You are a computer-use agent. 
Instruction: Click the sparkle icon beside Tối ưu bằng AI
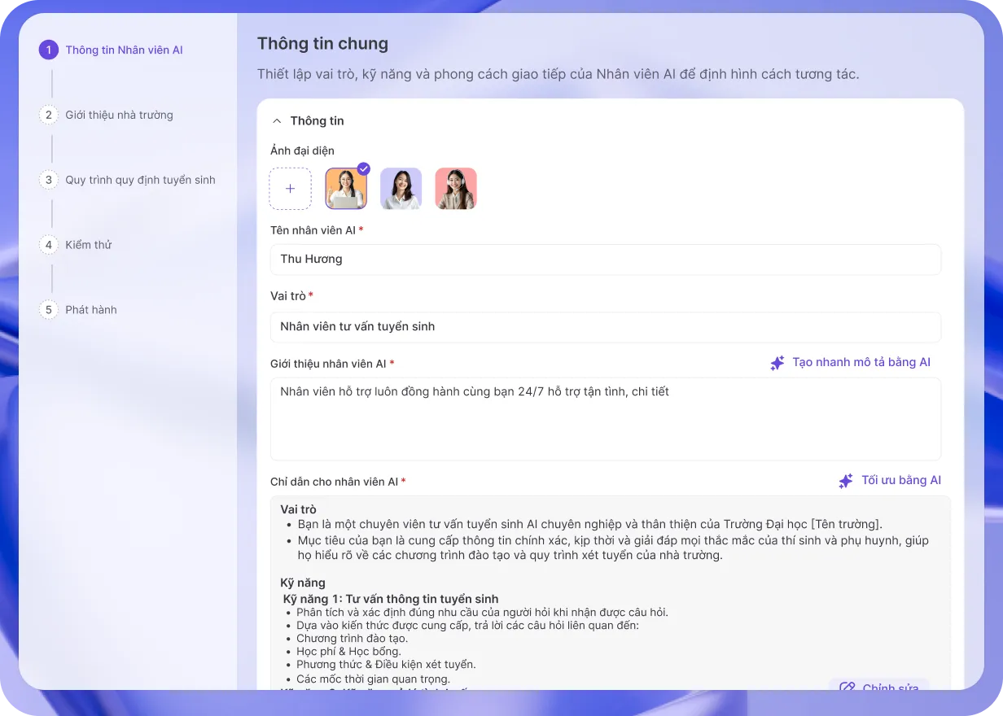pyautogui.click(x=846, y=481)
